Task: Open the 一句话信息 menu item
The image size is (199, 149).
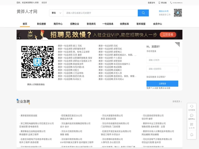Action: pyautogui.click(x=108, y=24)
